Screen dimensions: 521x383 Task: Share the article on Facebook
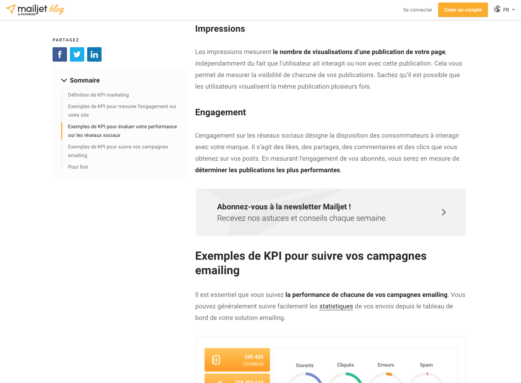click(60, 54)
